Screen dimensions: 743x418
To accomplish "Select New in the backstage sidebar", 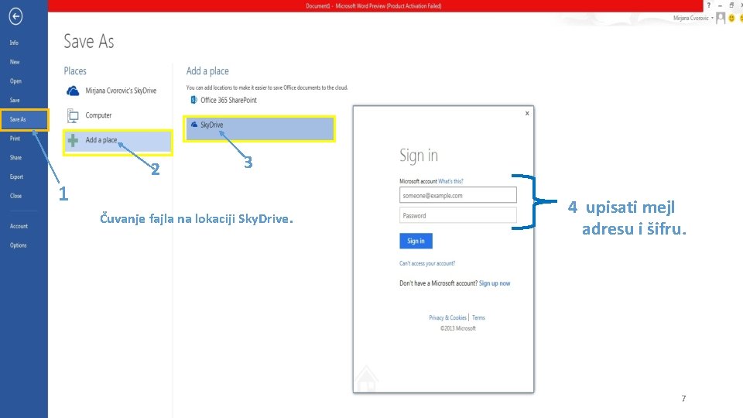I will pos(15,62).
